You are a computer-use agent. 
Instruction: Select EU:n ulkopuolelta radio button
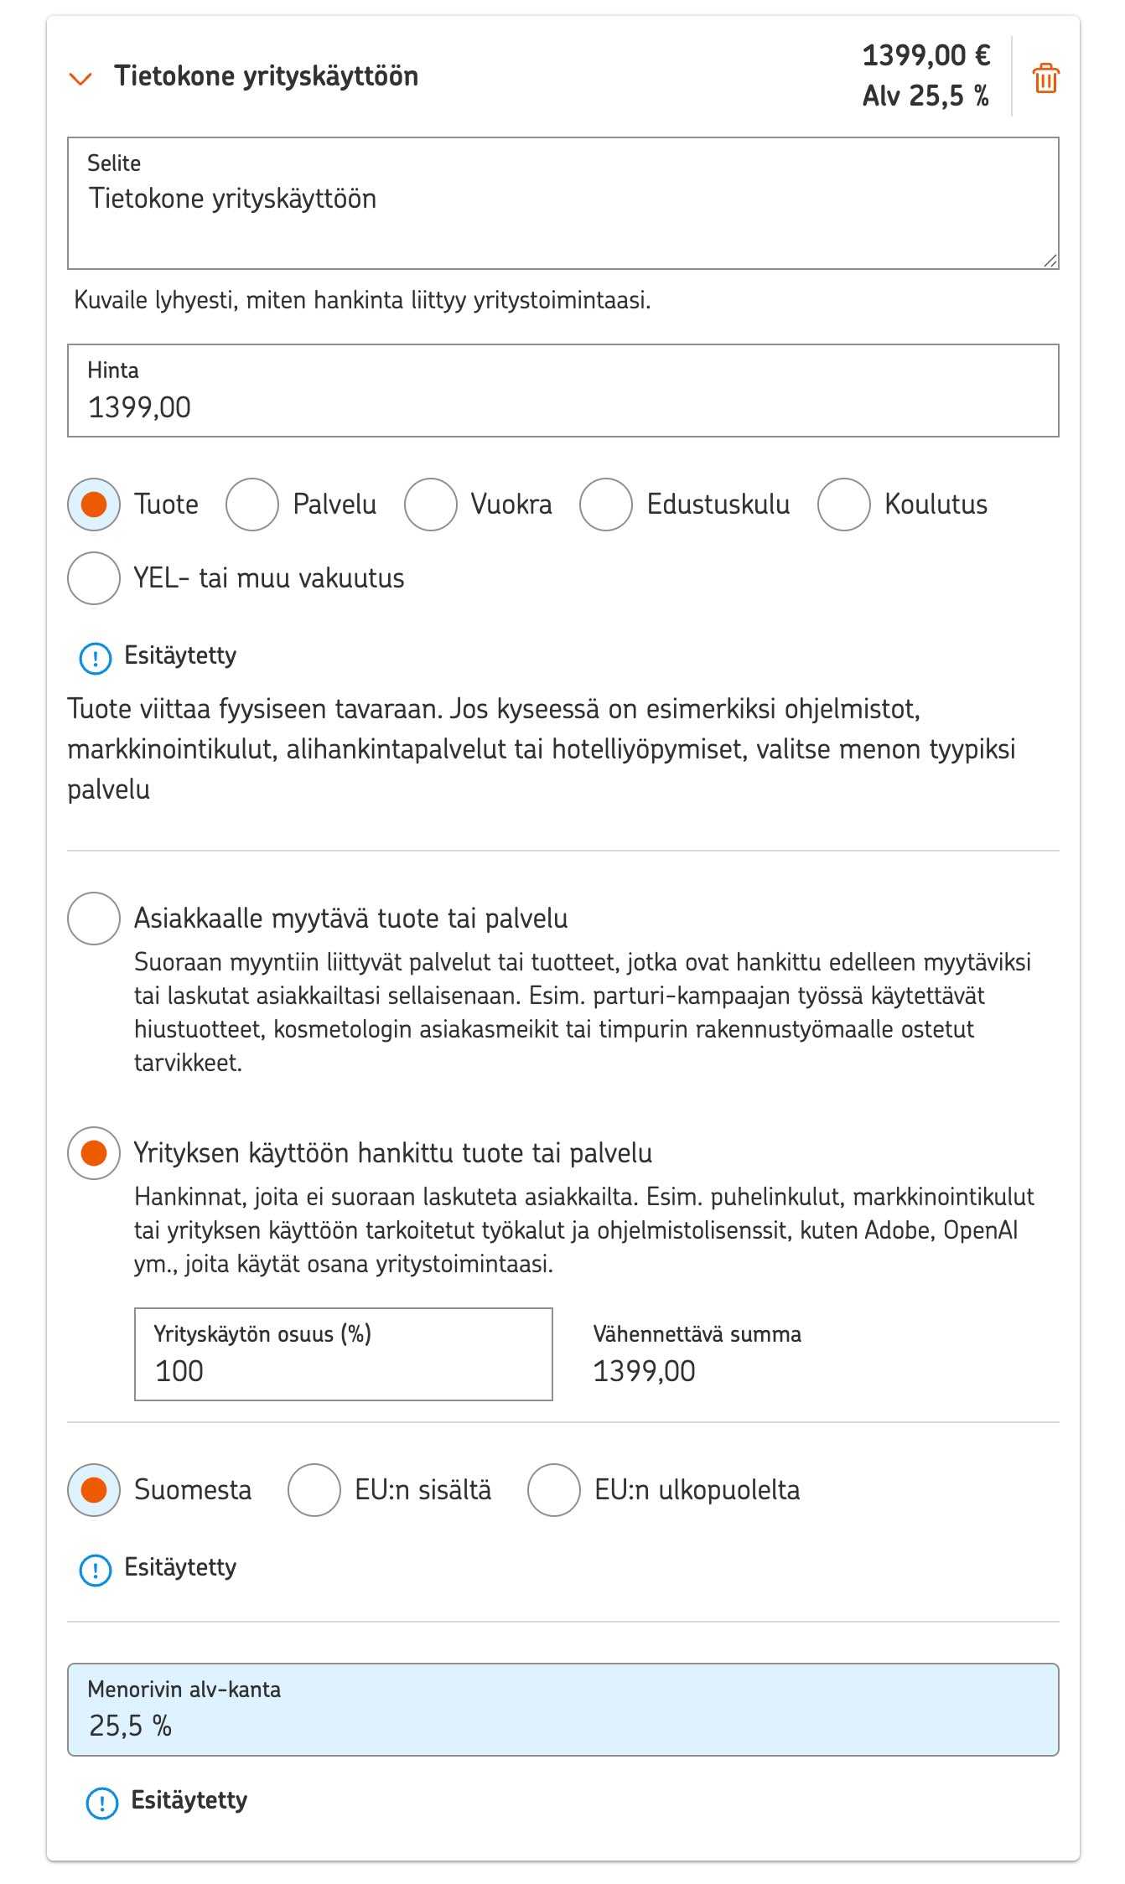coord(554,1490)
